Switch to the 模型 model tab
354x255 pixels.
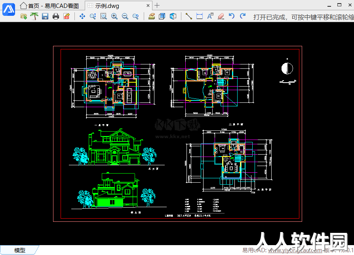coord(20,250)
